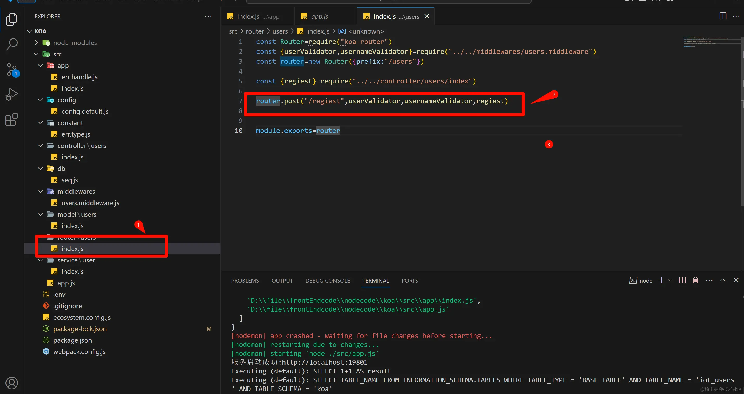Open the Search view in activity bar
The height and width of the screenshot is (394, 744).
[x=11, y=44]
